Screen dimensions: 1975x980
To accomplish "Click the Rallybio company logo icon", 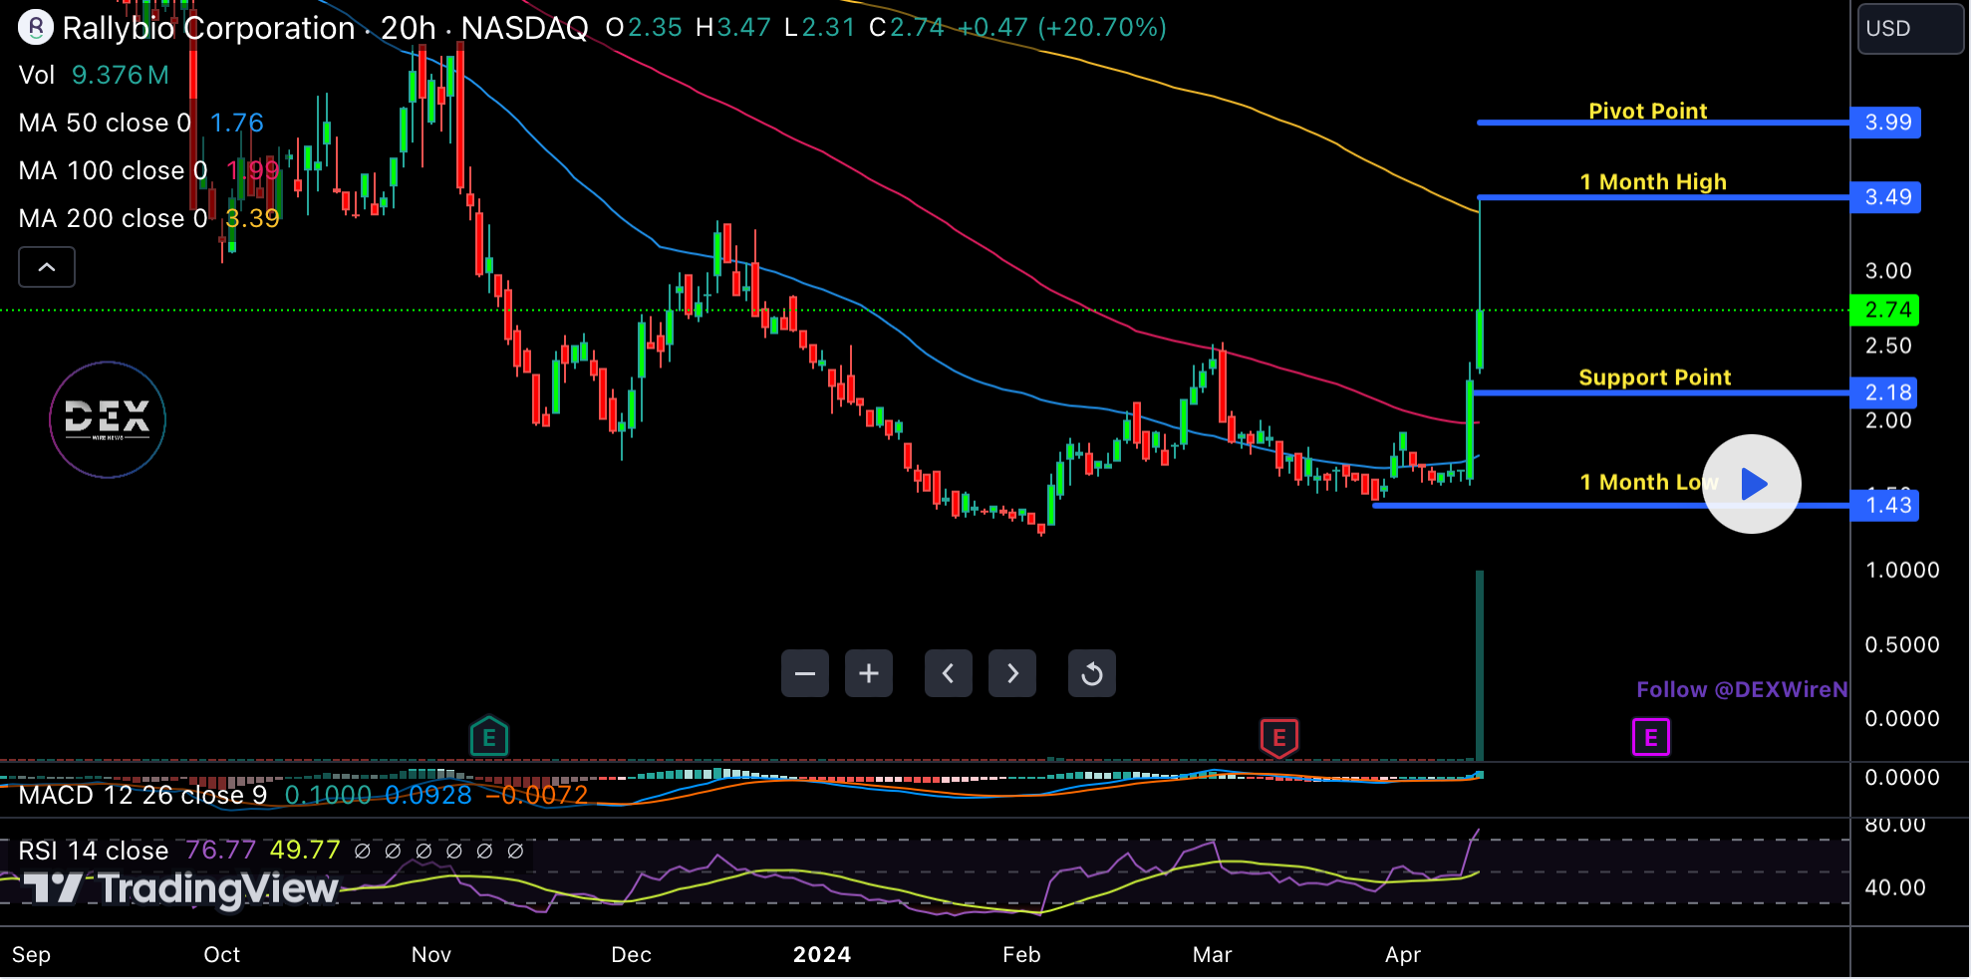I will [x=36, y=27].
